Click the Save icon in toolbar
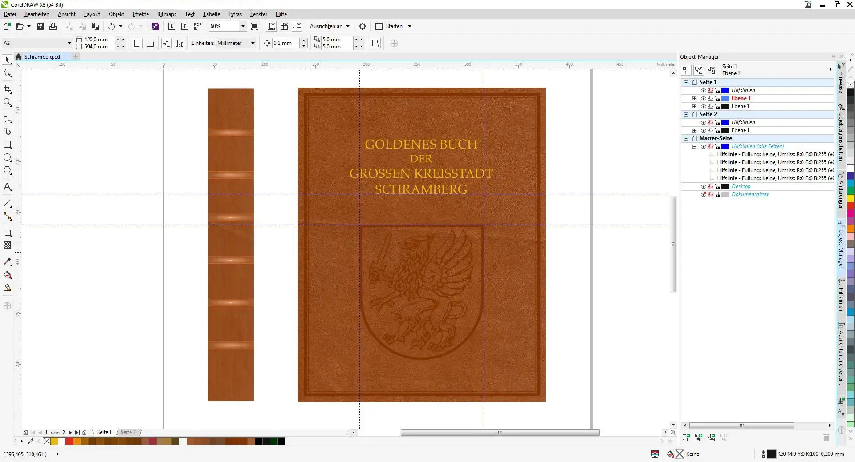855x462 pixels. [x=40, y=26]
